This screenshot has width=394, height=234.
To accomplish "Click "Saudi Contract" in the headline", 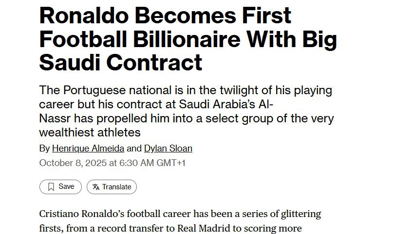I will (x=121, y=63).
